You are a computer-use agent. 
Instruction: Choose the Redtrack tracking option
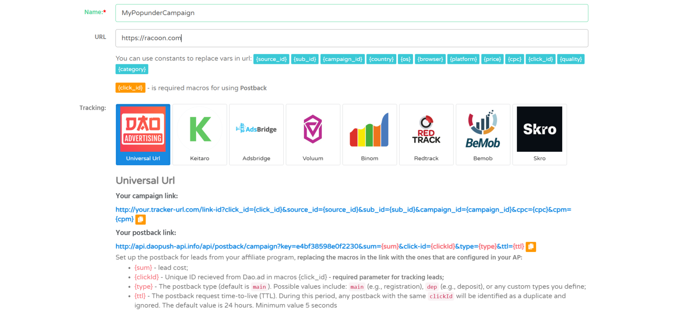pyautogui.click(x=426, y=135)
